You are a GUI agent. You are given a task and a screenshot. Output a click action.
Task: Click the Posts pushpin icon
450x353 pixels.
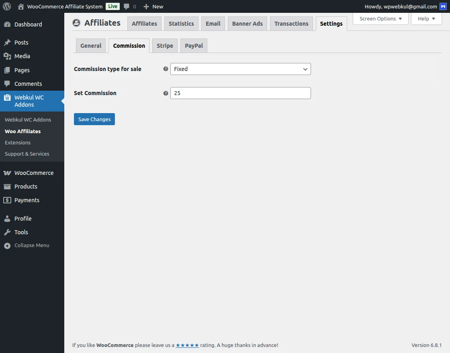7,43
